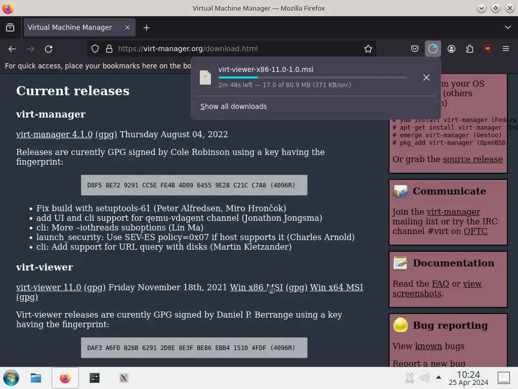Open Save to Pocket icon
518x389 pixels.
pyautogui.click(x=415, y=49)
